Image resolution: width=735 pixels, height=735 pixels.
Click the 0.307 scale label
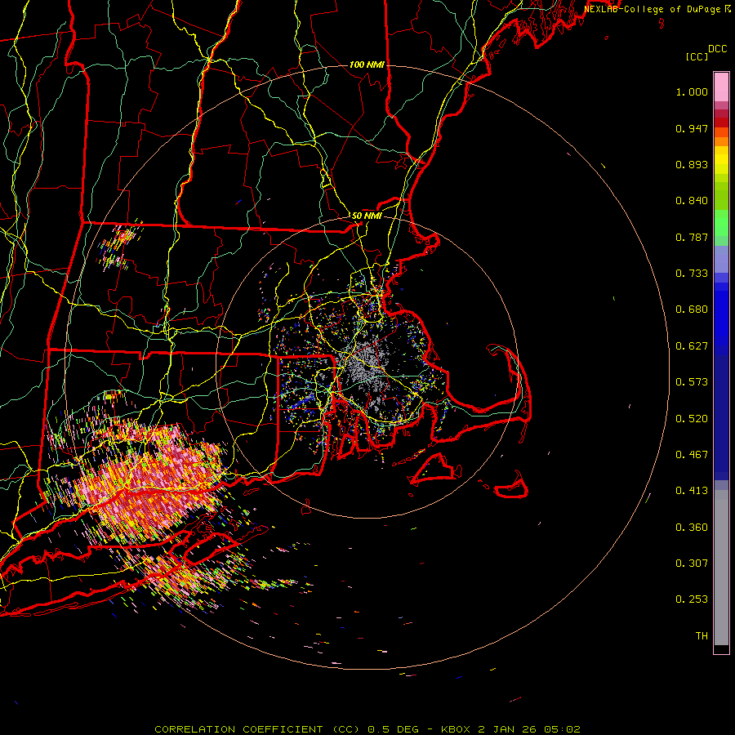[692, 563]
